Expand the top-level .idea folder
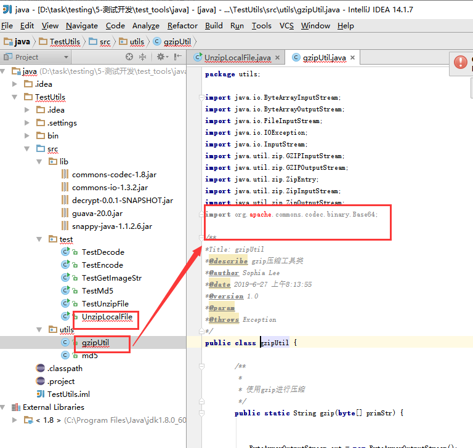 (x=15, y=84)
